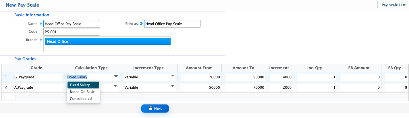
Task: Click the G. Paygrade grade cell
Action: tap(37, 77)
